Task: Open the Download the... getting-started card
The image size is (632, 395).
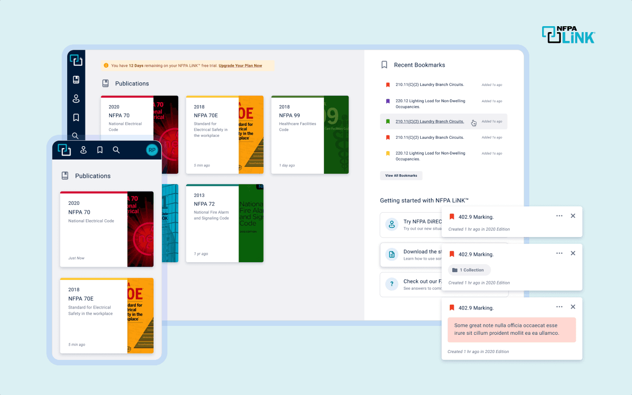Action: tap(411, 255)
